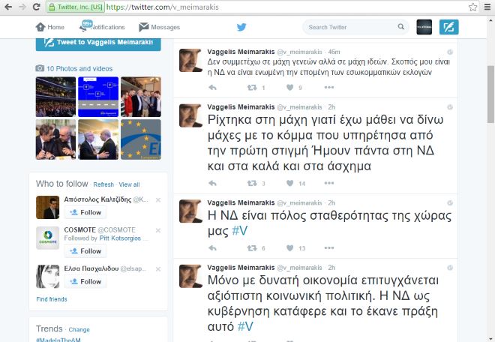
Task: Open the Notifications tab
Action: point(102,27)
